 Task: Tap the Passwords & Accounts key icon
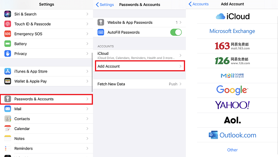(x=8, y=99)
